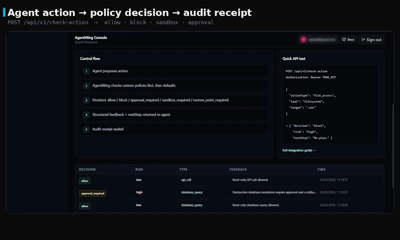Click the high risk value
Viewport: 400px width, 240px height.
[x=139, y=192]
